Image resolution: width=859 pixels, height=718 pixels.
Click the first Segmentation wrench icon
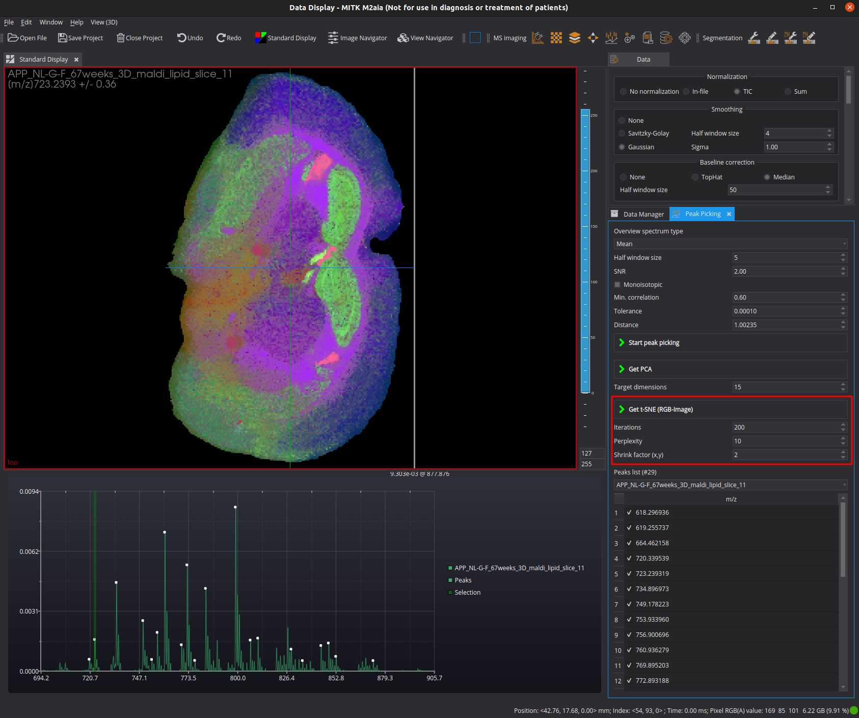(754, 38)
